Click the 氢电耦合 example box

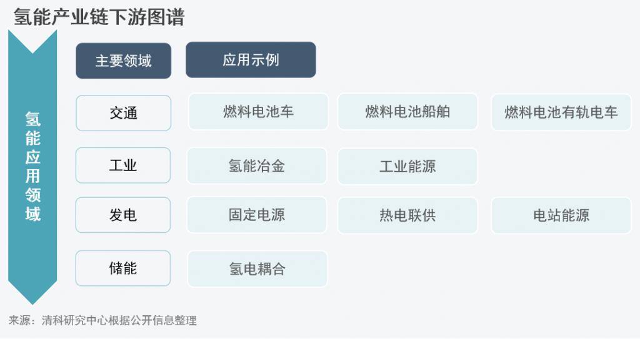[x=257, y=269]
